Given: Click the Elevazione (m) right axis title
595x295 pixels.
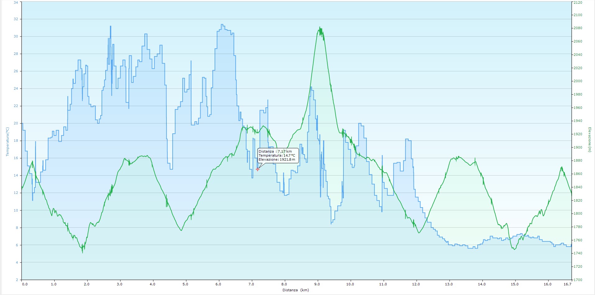Looking at the screenshot, I should click(x=589, y=140).
